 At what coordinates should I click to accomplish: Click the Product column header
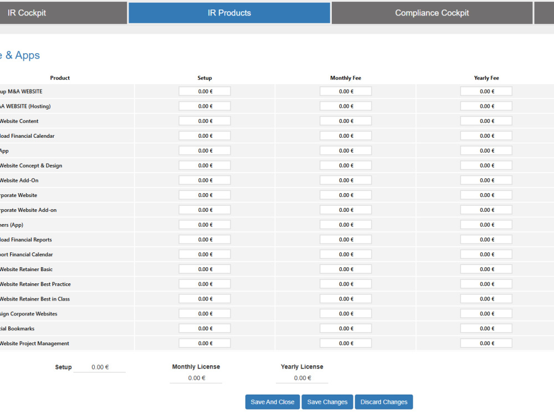(60, 78)
